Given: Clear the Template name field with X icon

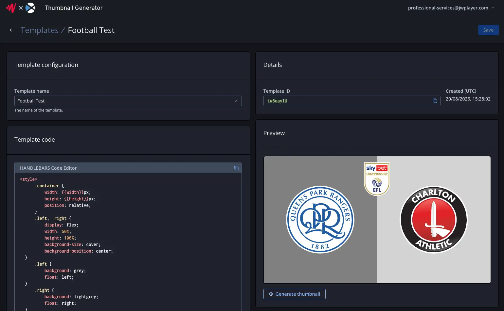Looking at the screenshot, I should click(236, 101).
